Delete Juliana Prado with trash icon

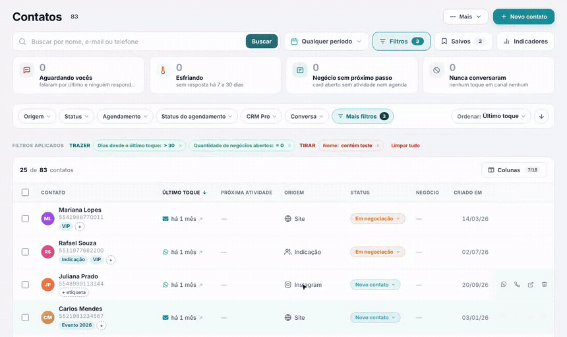pos(544,284)
